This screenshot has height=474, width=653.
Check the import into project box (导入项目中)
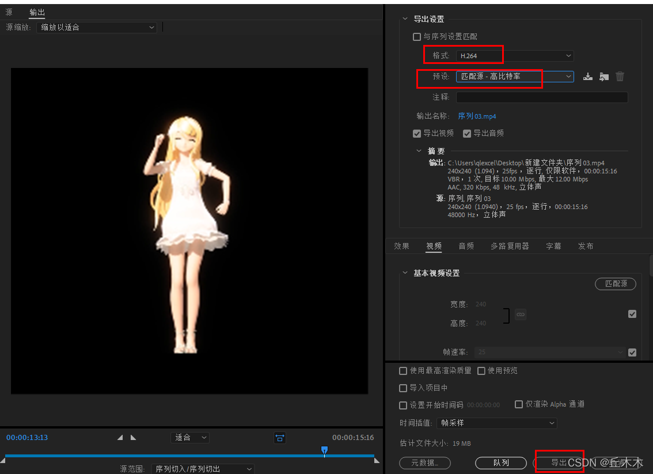403,388
